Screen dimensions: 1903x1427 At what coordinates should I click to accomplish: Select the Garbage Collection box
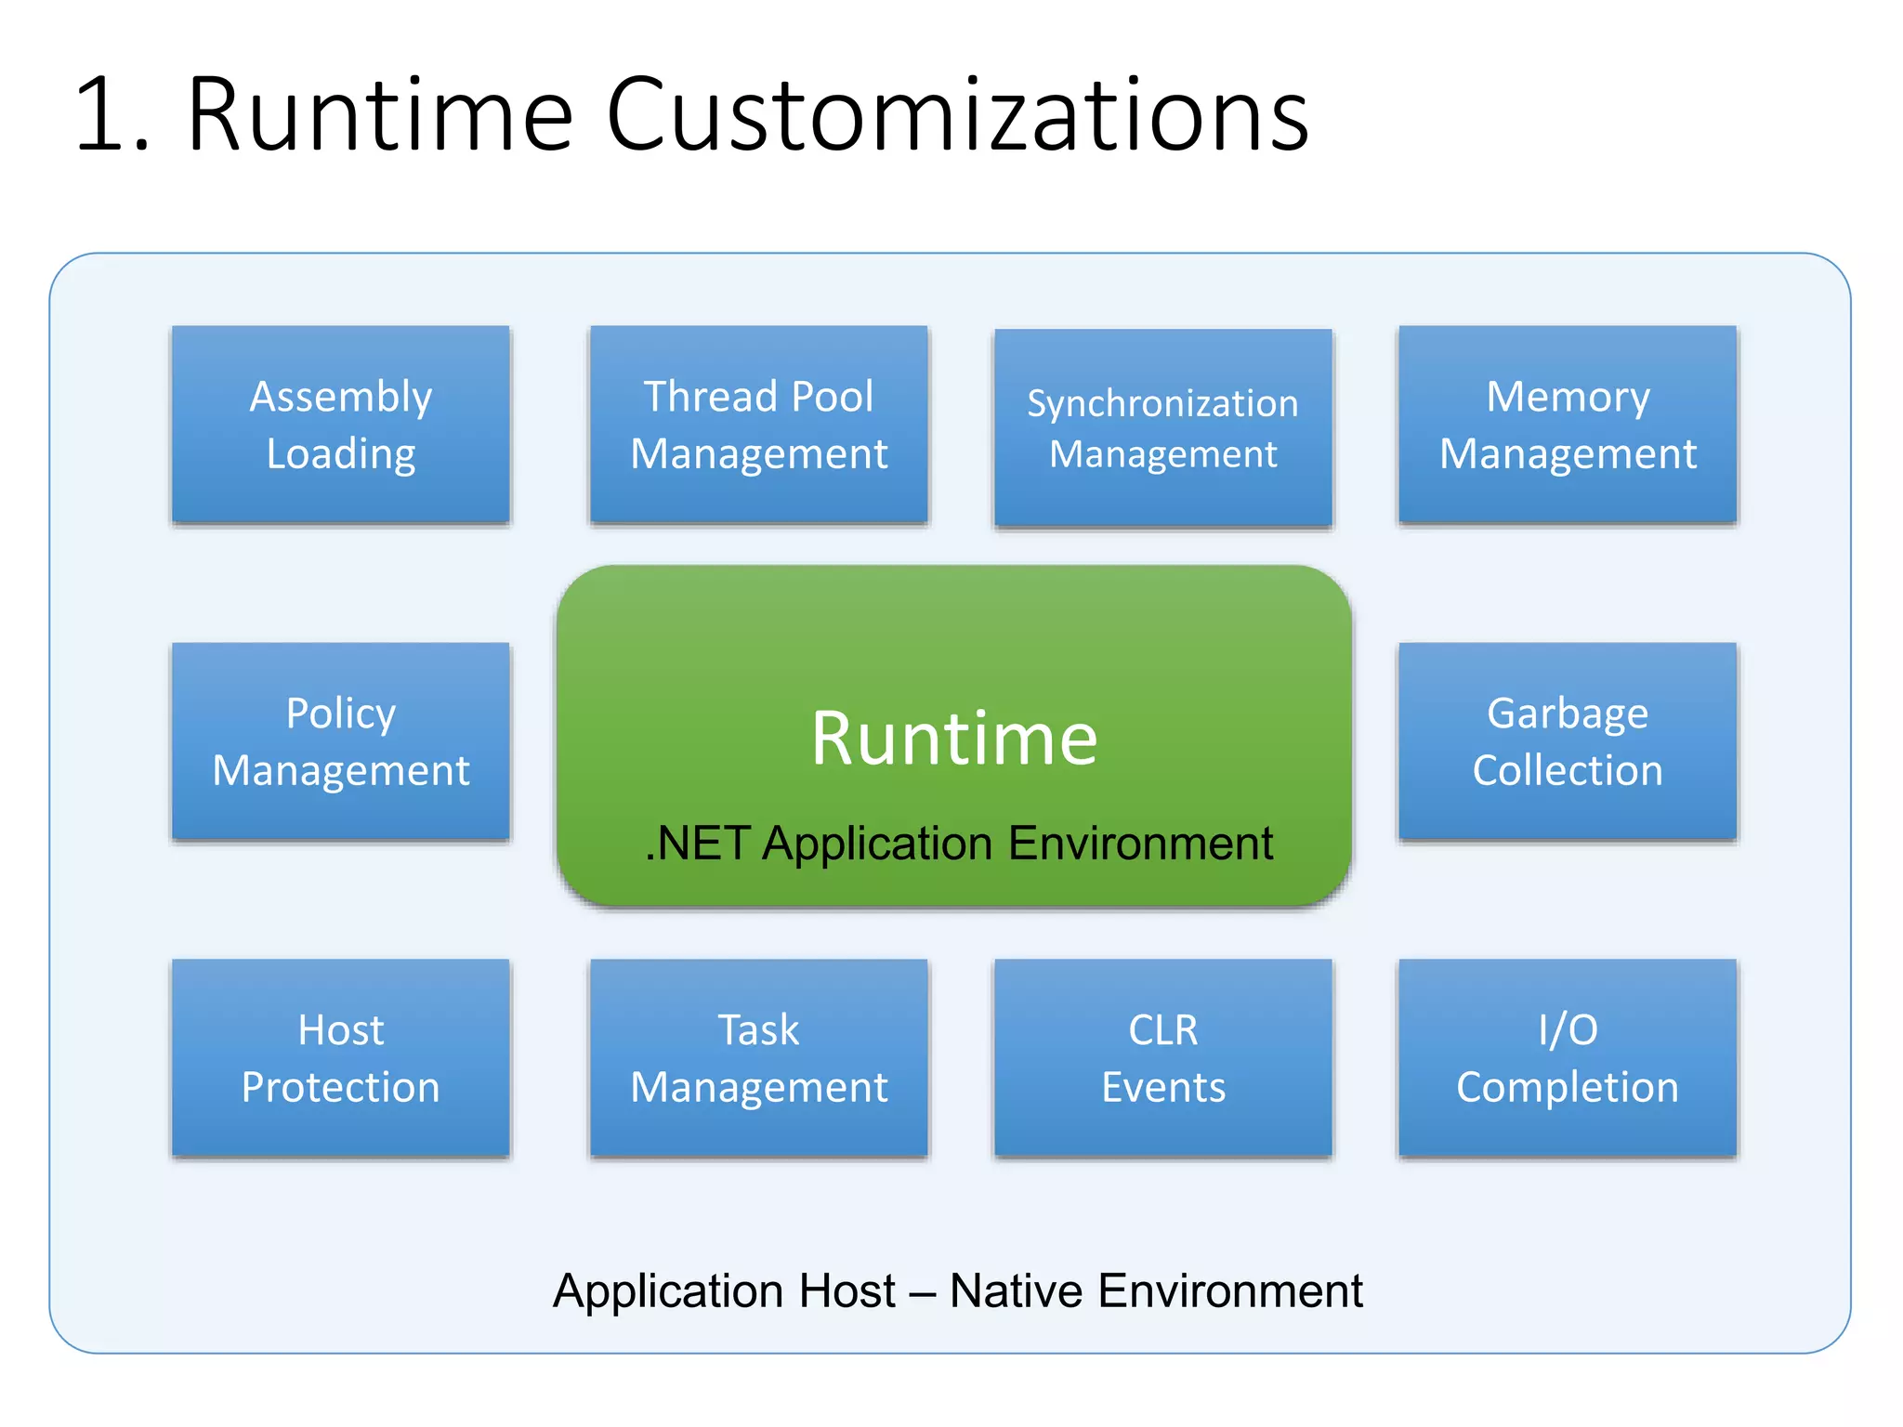(x=1568, y=741)
